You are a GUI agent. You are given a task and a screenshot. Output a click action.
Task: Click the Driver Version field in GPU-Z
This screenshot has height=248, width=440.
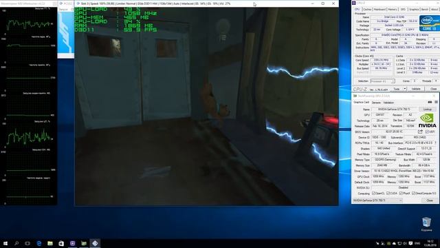click(x=404, y=171)
